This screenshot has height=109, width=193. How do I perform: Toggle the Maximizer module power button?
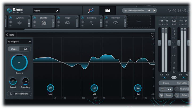106,18
